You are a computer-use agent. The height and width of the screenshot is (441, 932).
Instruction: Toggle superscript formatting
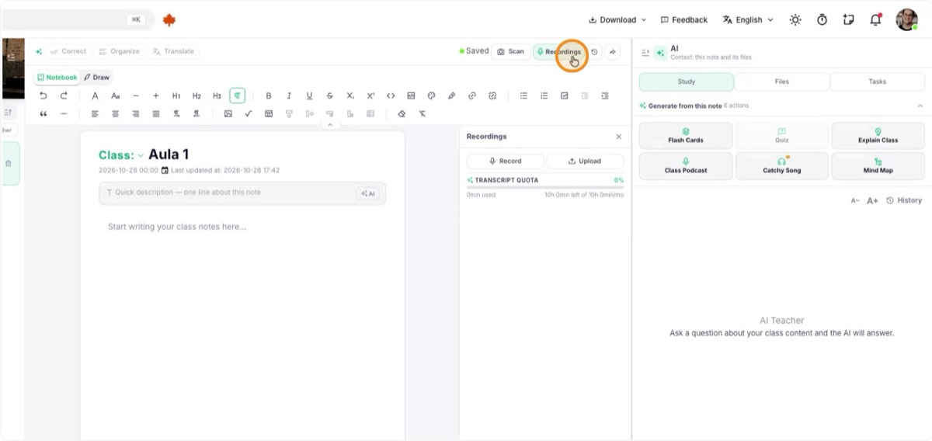pyautogui.click(x=370, y=95)
